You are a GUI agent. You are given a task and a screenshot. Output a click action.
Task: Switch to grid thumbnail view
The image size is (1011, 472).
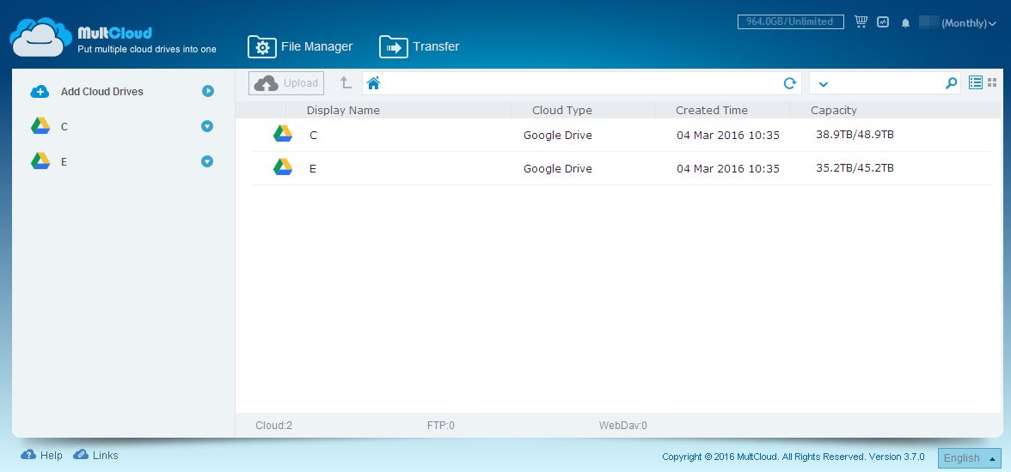[x=992, y=82]
